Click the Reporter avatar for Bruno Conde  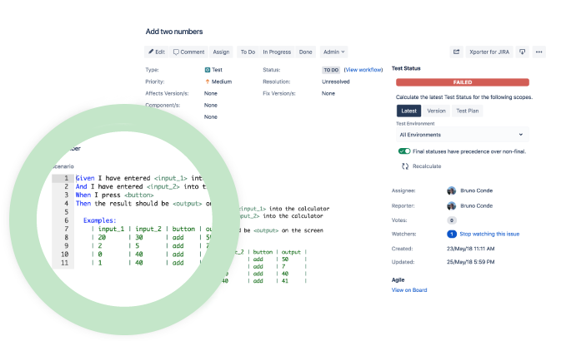pyautogui.click(x=452, y=205)
